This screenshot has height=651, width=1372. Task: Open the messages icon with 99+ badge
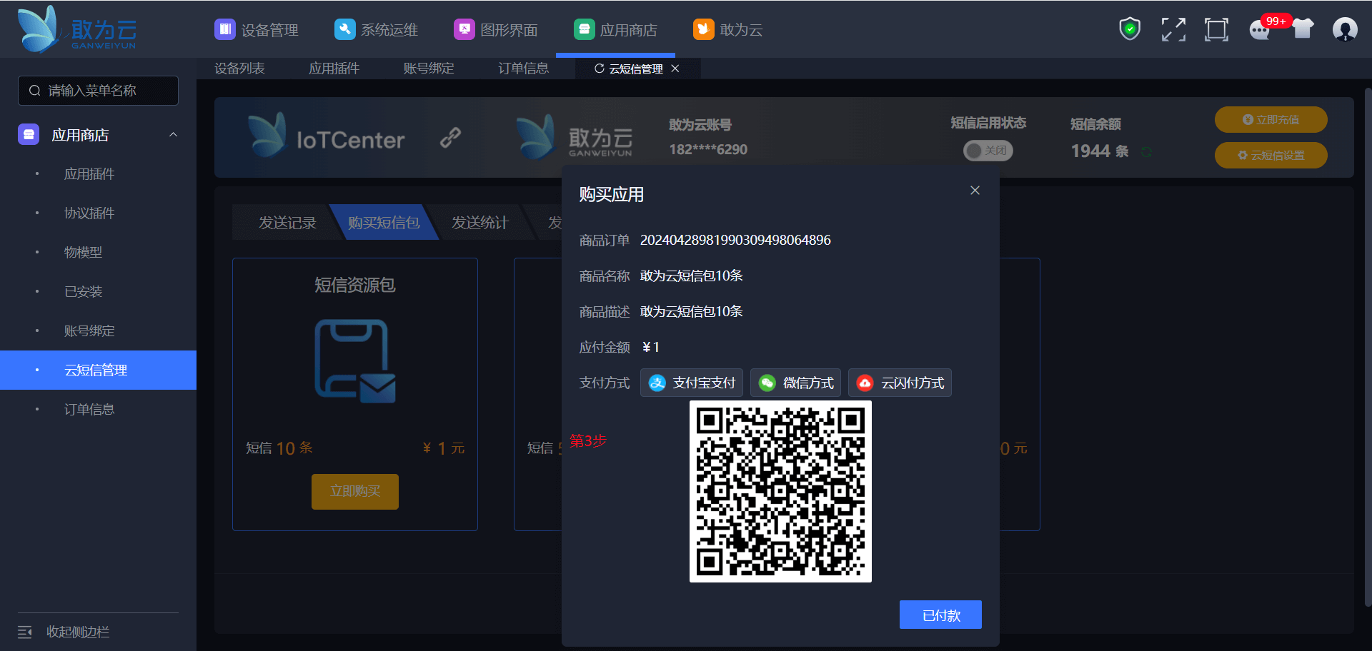1259,30
